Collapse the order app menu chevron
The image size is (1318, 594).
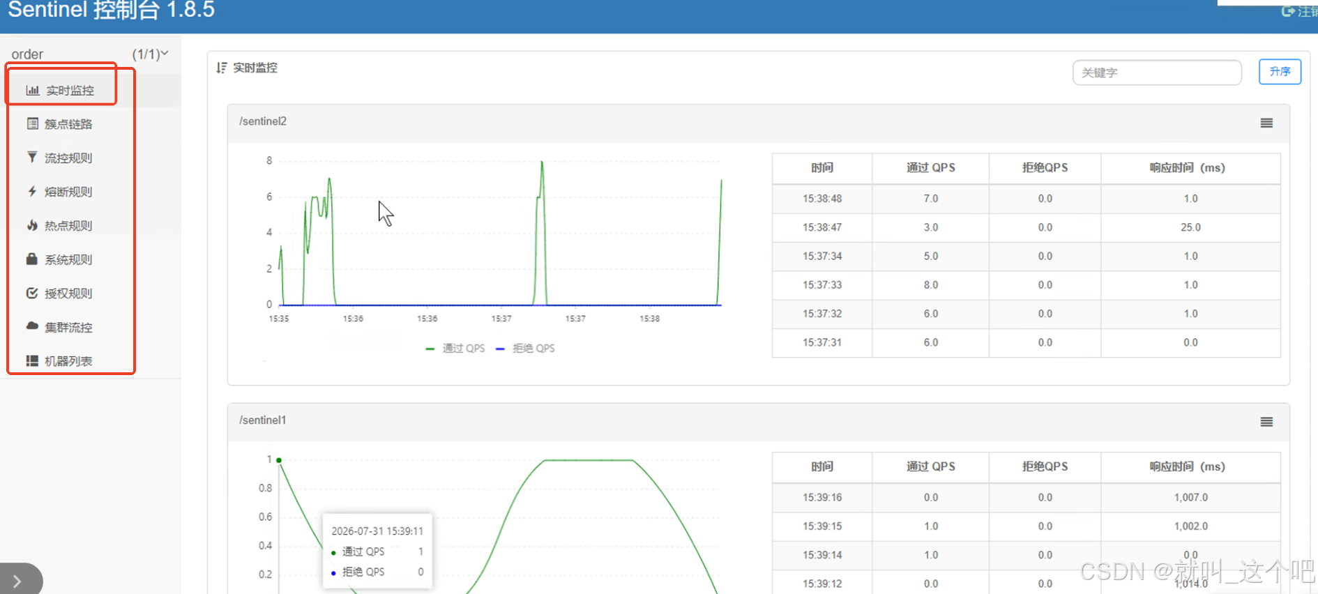[x=165, y=53]
